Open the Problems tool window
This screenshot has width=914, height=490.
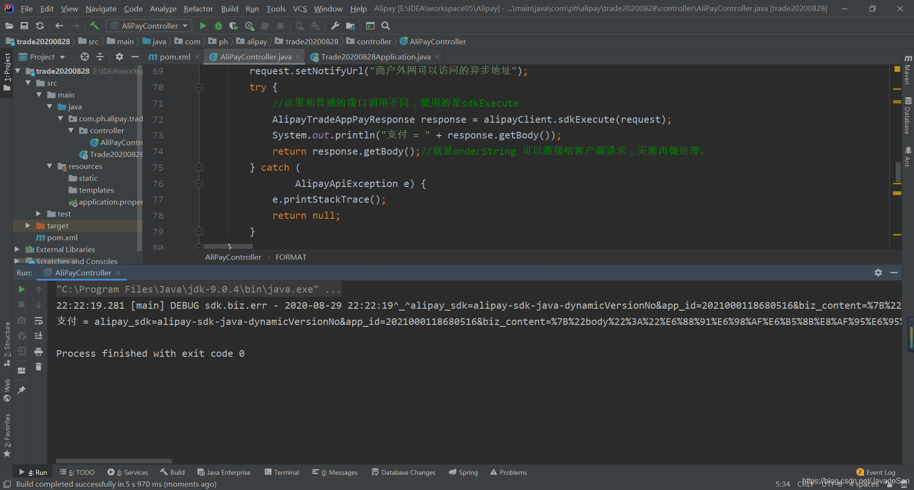coord(508,472)
